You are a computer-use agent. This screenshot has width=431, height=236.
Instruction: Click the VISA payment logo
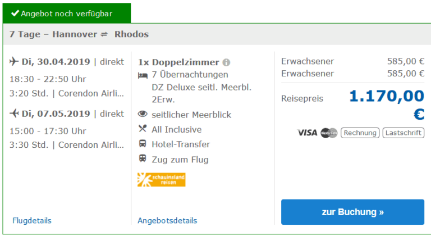click(307, 133)
